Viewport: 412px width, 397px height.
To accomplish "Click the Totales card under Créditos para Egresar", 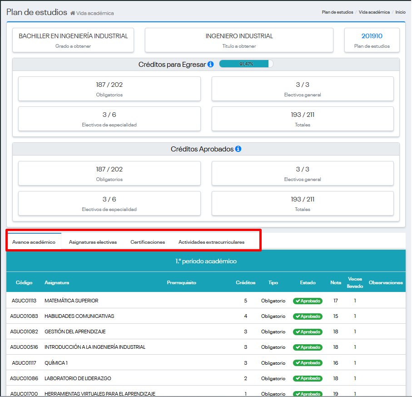I will pos(302,119).
